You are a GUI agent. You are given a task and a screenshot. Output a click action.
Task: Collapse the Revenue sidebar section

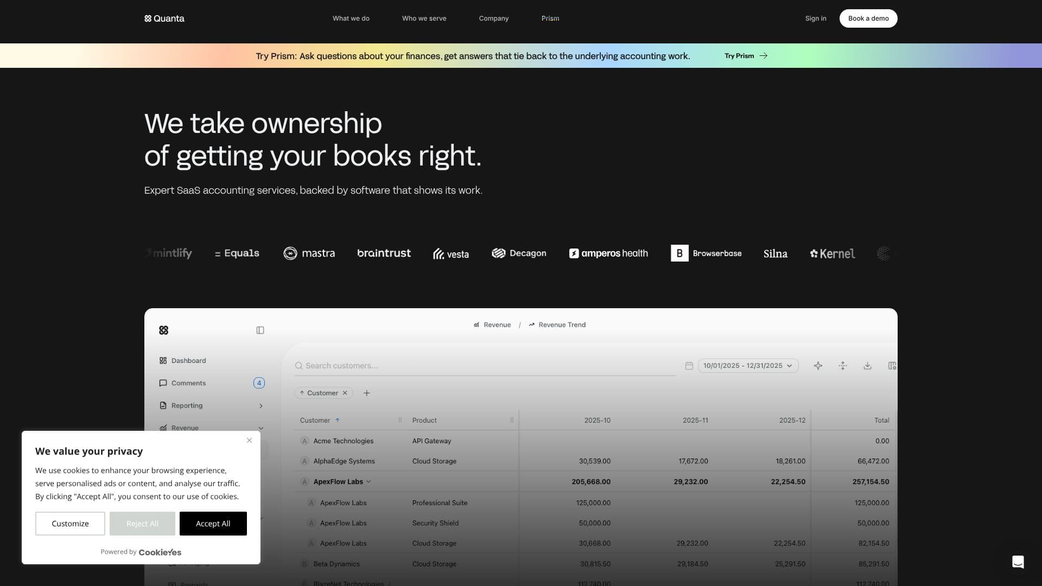[x=260, y=428]
